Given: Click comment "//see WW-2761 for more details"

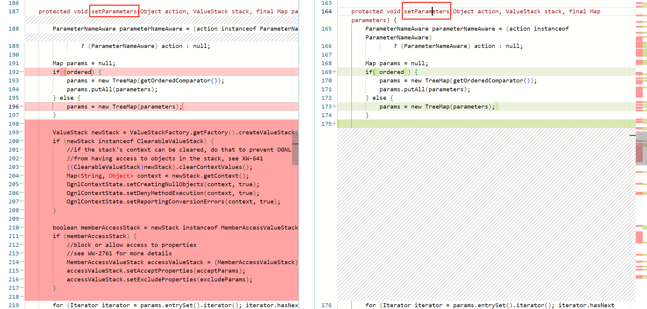Looking at the screenshot, I should [x=119, y=253].
